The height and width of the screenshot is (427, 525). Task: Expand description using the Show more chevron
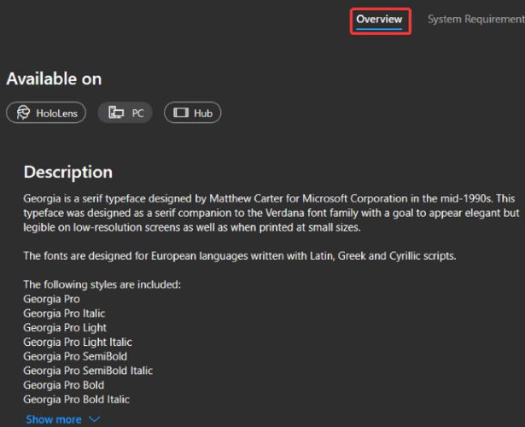(x=95, y=419)
